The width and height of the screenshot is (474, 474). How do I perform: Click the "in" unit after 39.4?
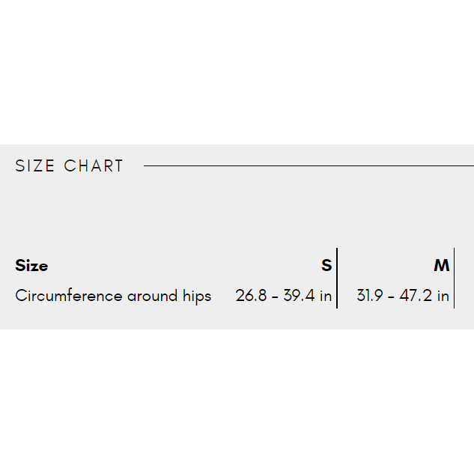[x=326, y=296]
